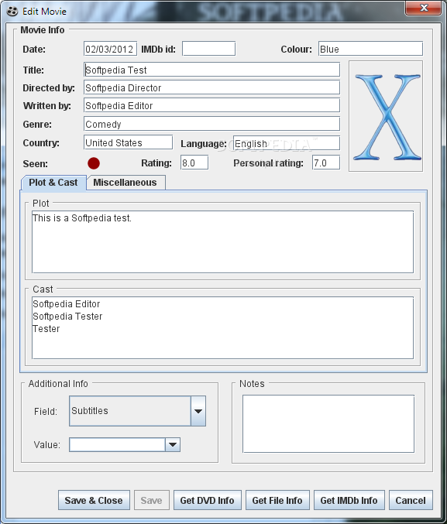Click the Save & Close button
Viewport: 447px width, 524px height.
(94, 500)
